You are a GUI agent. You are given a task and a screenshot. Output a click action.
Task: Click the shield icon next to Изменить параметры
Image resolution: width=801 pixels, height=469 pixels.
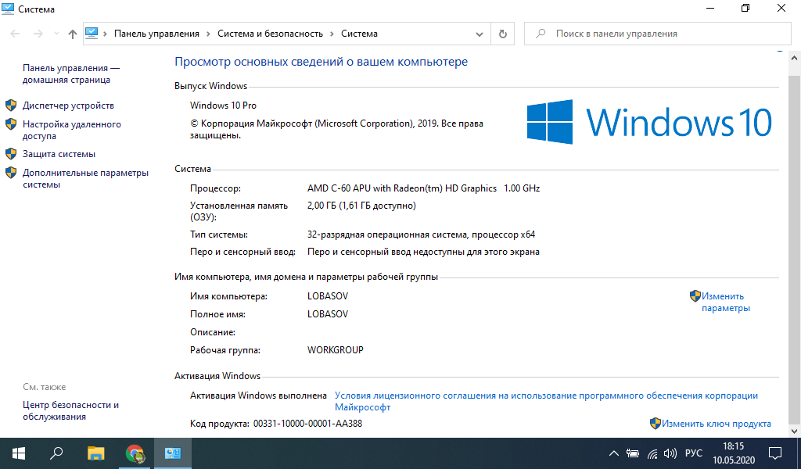[695, 296]
